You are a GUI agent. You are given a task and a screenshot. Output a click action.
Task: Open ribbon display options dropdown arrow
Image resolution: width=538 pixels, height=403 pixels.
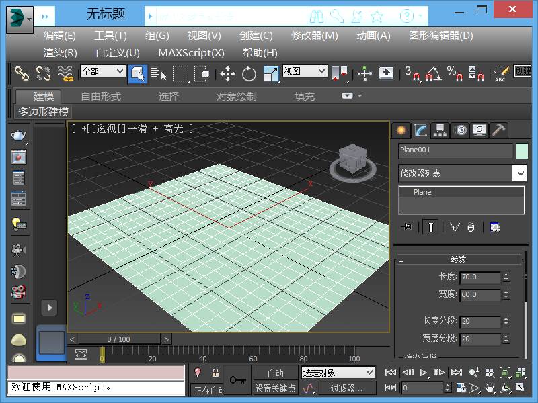coord(360,96)
